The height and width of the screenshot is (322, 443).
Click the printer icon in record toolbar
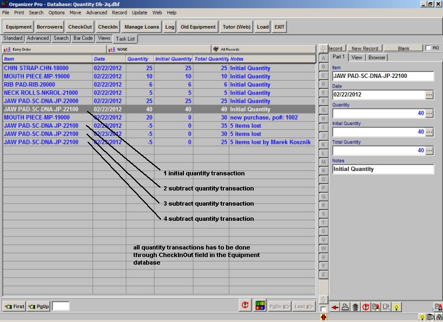[x=345, y=307]
